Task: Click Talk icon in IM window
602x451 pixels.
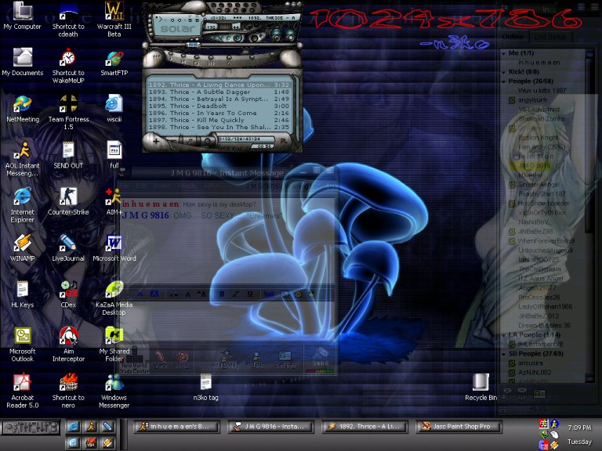Action: coord(258,359)
